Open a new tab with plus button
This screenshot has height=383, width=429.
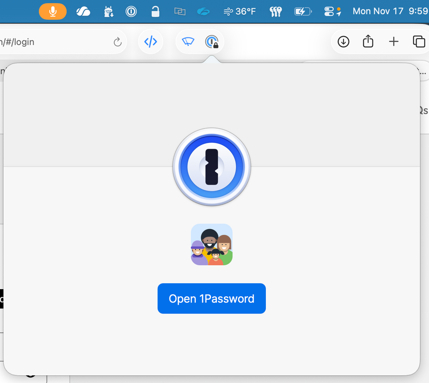pyautogui.click(x=393, y=42)
